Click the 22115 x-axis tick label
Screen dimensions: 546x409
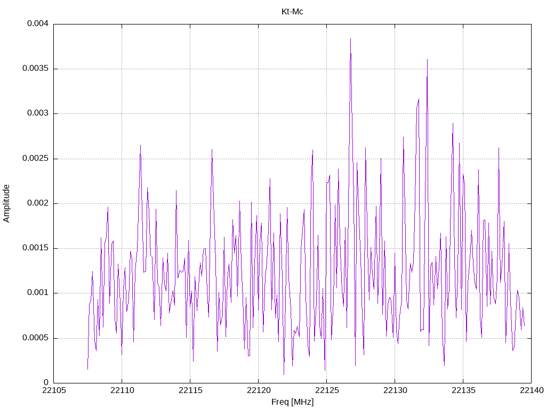(190, 390)
